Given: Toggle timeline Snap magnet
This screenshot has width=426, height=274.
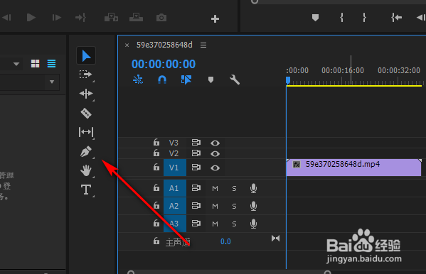Looking at the screenshot, I should point(162,80).
